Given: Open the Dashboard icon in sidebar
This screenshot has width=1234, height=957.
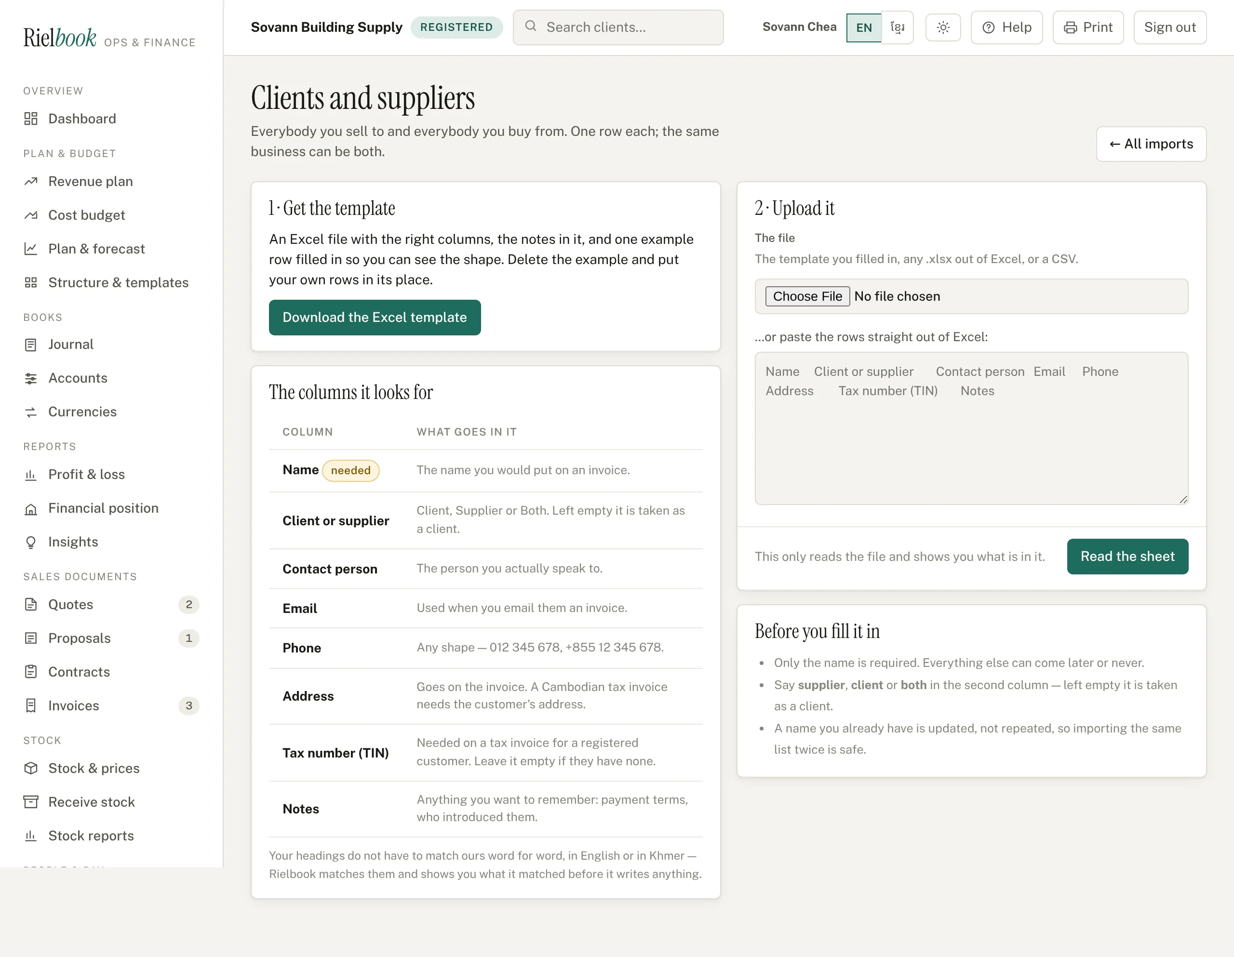Looking at the screenshot, I should coord(30,119).
